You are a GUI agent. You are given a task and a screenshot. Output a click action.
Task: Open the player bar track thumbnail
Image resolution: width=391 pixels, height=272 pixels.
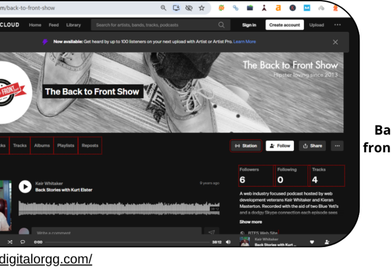(245, 242)
